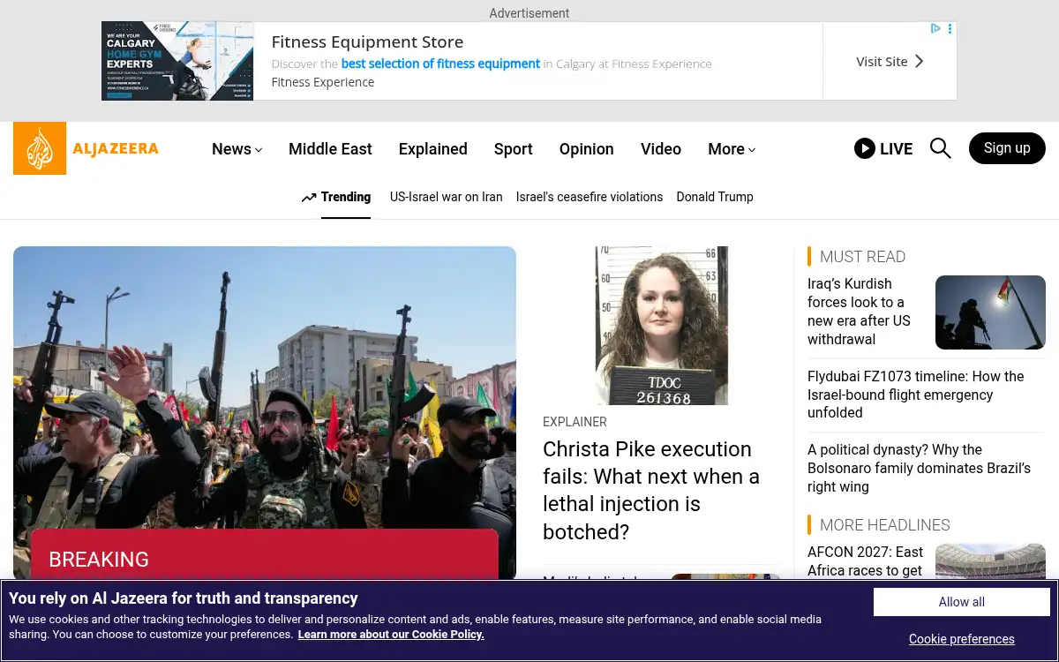Click the Allow all cookies button
Image resolution: width=1059 pixels, height=662 pixels.
click(x=962, y=602)
